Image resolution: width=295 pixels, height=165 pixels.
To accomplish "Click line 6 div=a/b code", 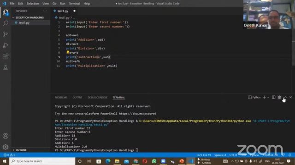I will [72, 44].
